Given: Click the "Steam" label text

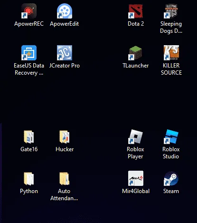Looking at the screenshot, I should [171, 191].
